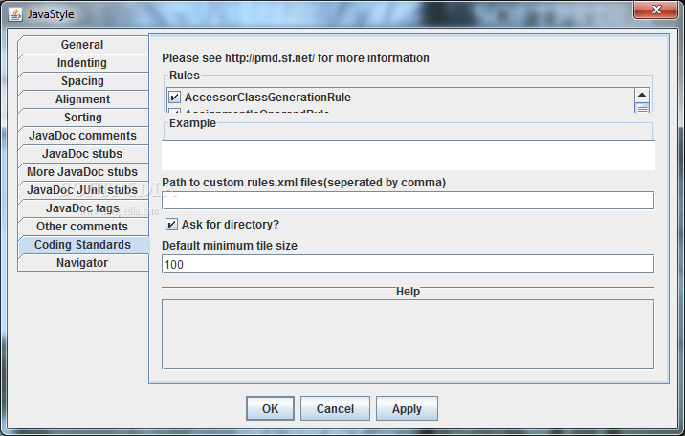Focus the custom rules.xml path field
The width and height of the screenshot is (685, 436).
408,201
